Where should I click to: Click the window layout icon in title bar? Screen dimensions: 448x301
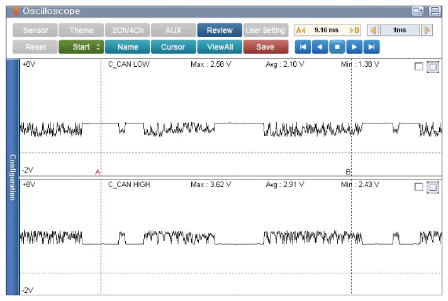tap(417, 11)
